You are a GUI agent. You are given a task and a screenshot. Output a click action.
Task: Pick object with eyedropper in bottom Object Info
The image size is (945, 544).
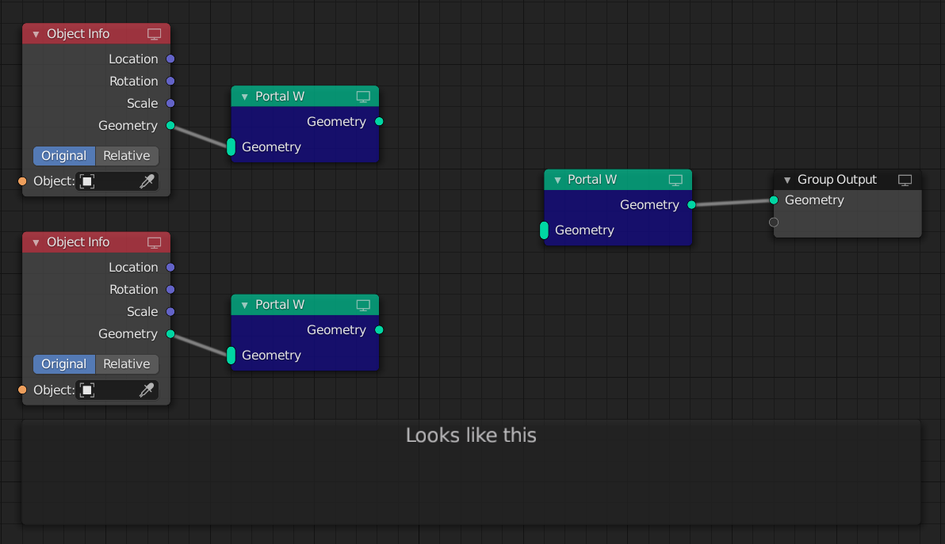click(147, 390)
